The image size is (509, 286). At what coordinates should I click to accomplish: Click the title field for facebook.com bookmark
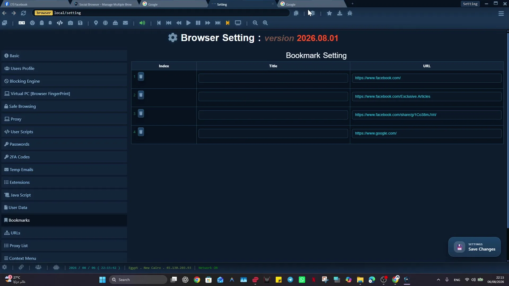[273, 78]
